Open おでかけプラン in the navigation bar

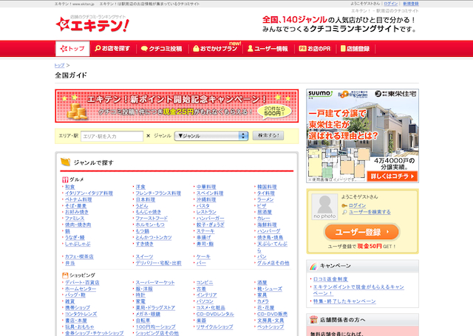(215, 49)
